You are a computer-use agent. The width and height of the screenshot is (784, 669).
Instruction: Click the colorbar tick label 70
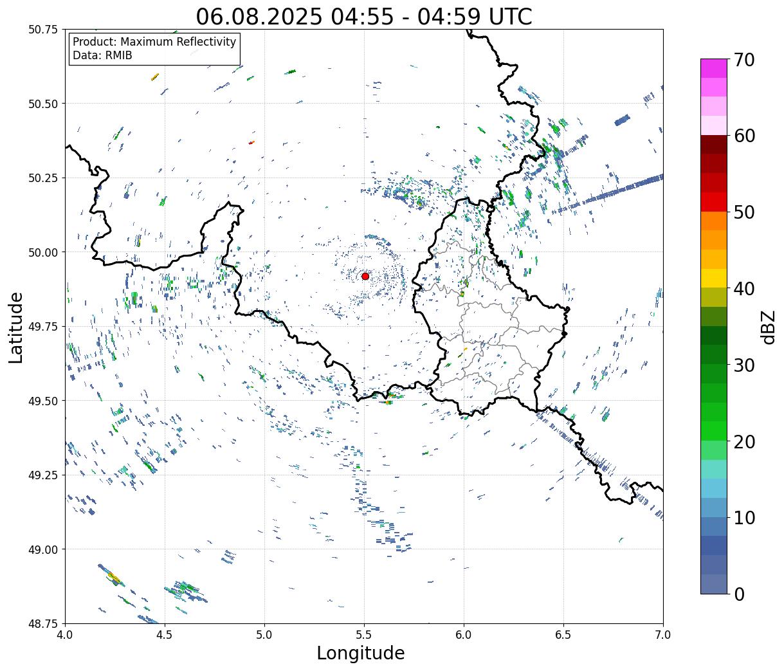pyautogui.click(x=744, y=60)
